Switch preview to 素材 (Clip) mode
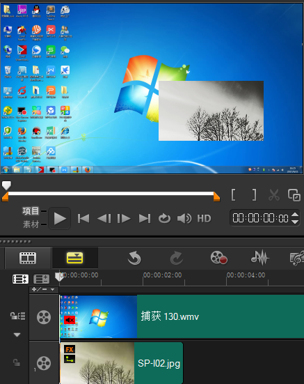This screenshot has height=384, width=304. pyautogui.click(x=31, y=224)
